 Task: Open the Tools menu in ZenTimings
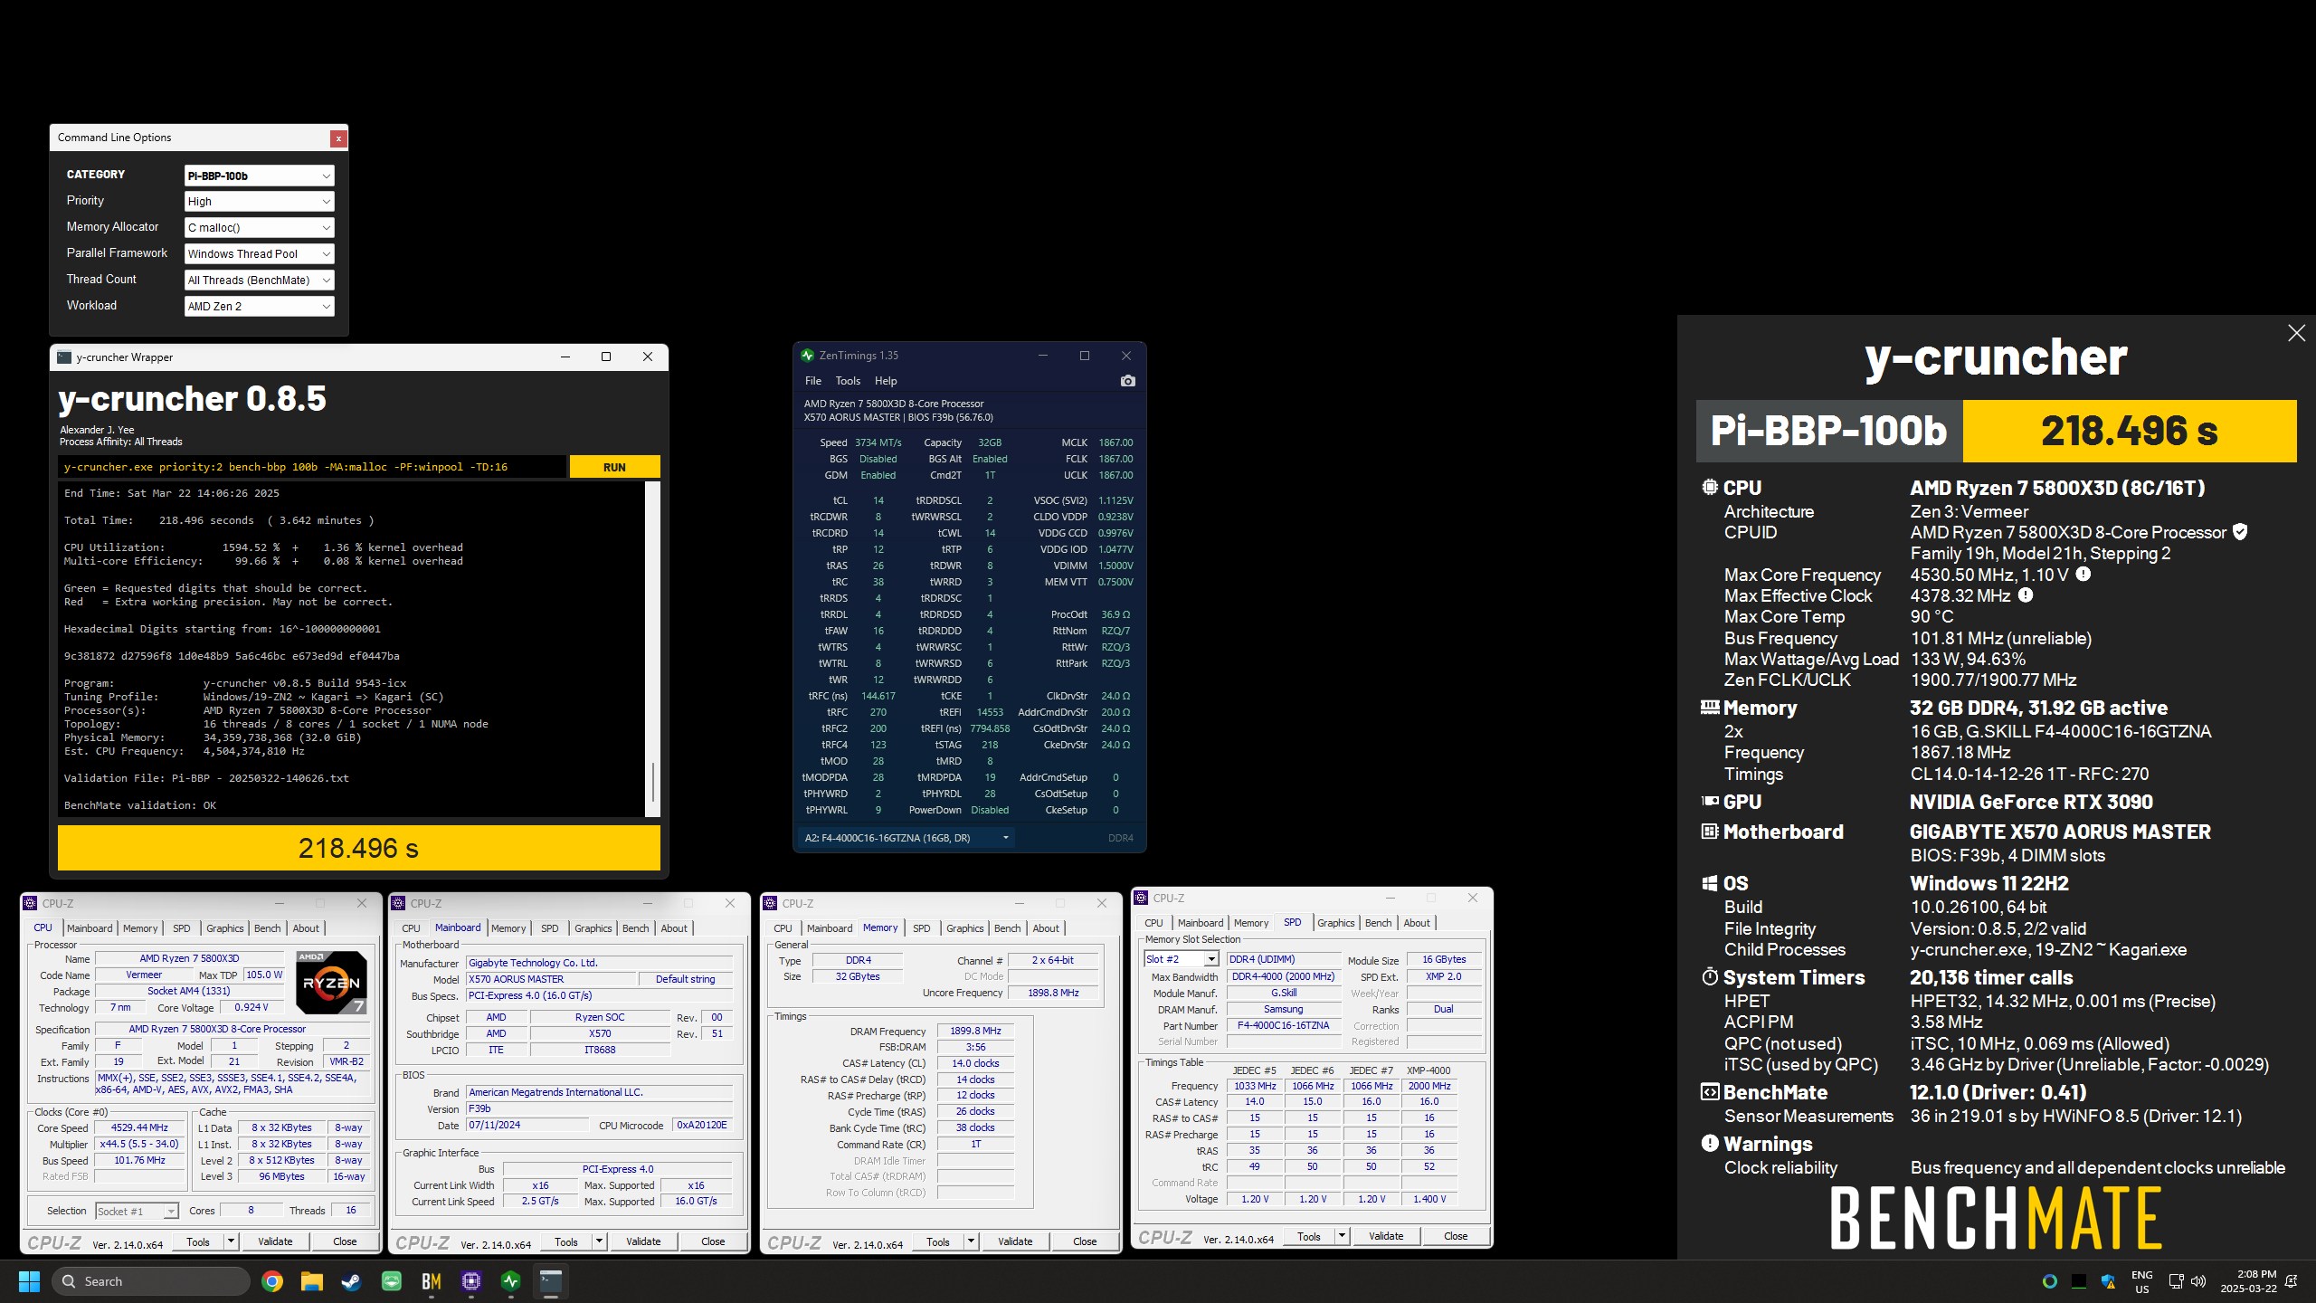coord(848,381)
